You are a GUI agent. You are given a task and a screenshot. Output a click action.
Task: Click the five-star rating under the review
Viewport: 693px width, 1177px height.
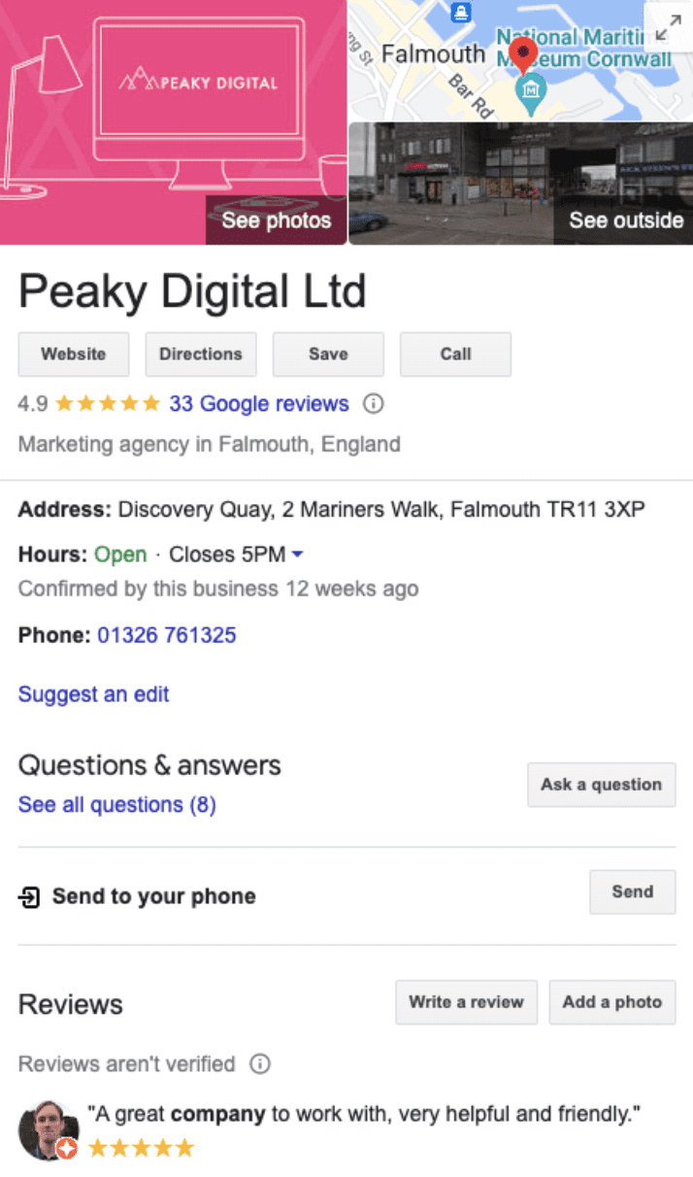142,1149
